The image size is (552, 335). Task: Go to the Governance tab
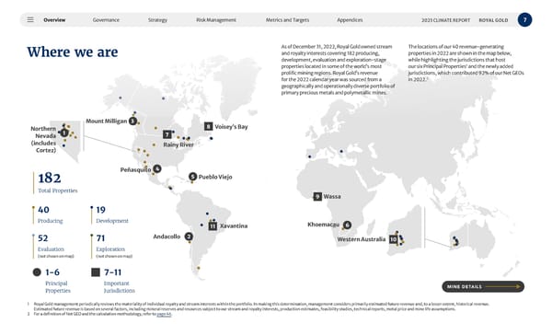point(106,20)
